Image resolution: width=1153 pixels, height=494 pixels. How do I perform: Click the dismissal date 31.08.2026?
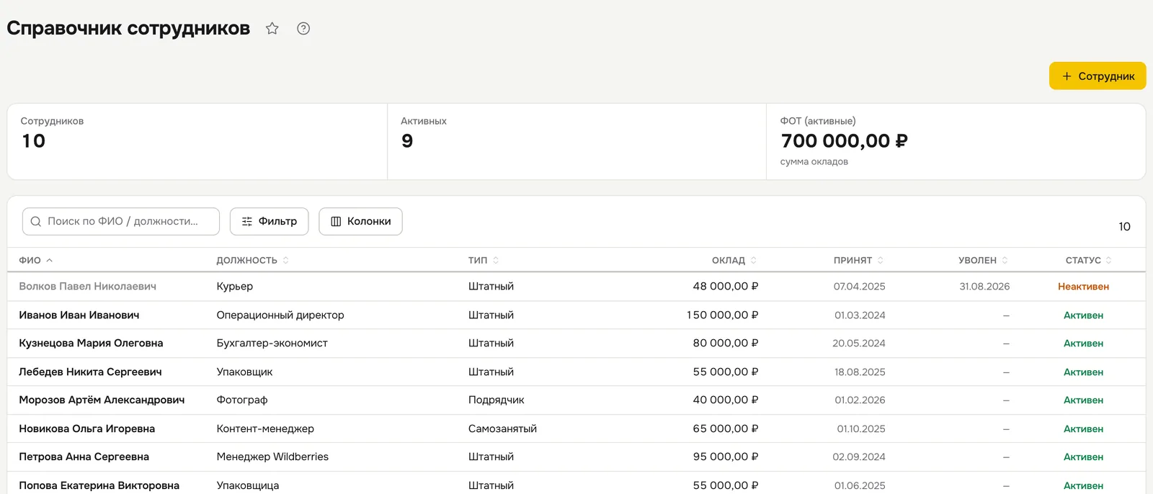tap(984, 287)
